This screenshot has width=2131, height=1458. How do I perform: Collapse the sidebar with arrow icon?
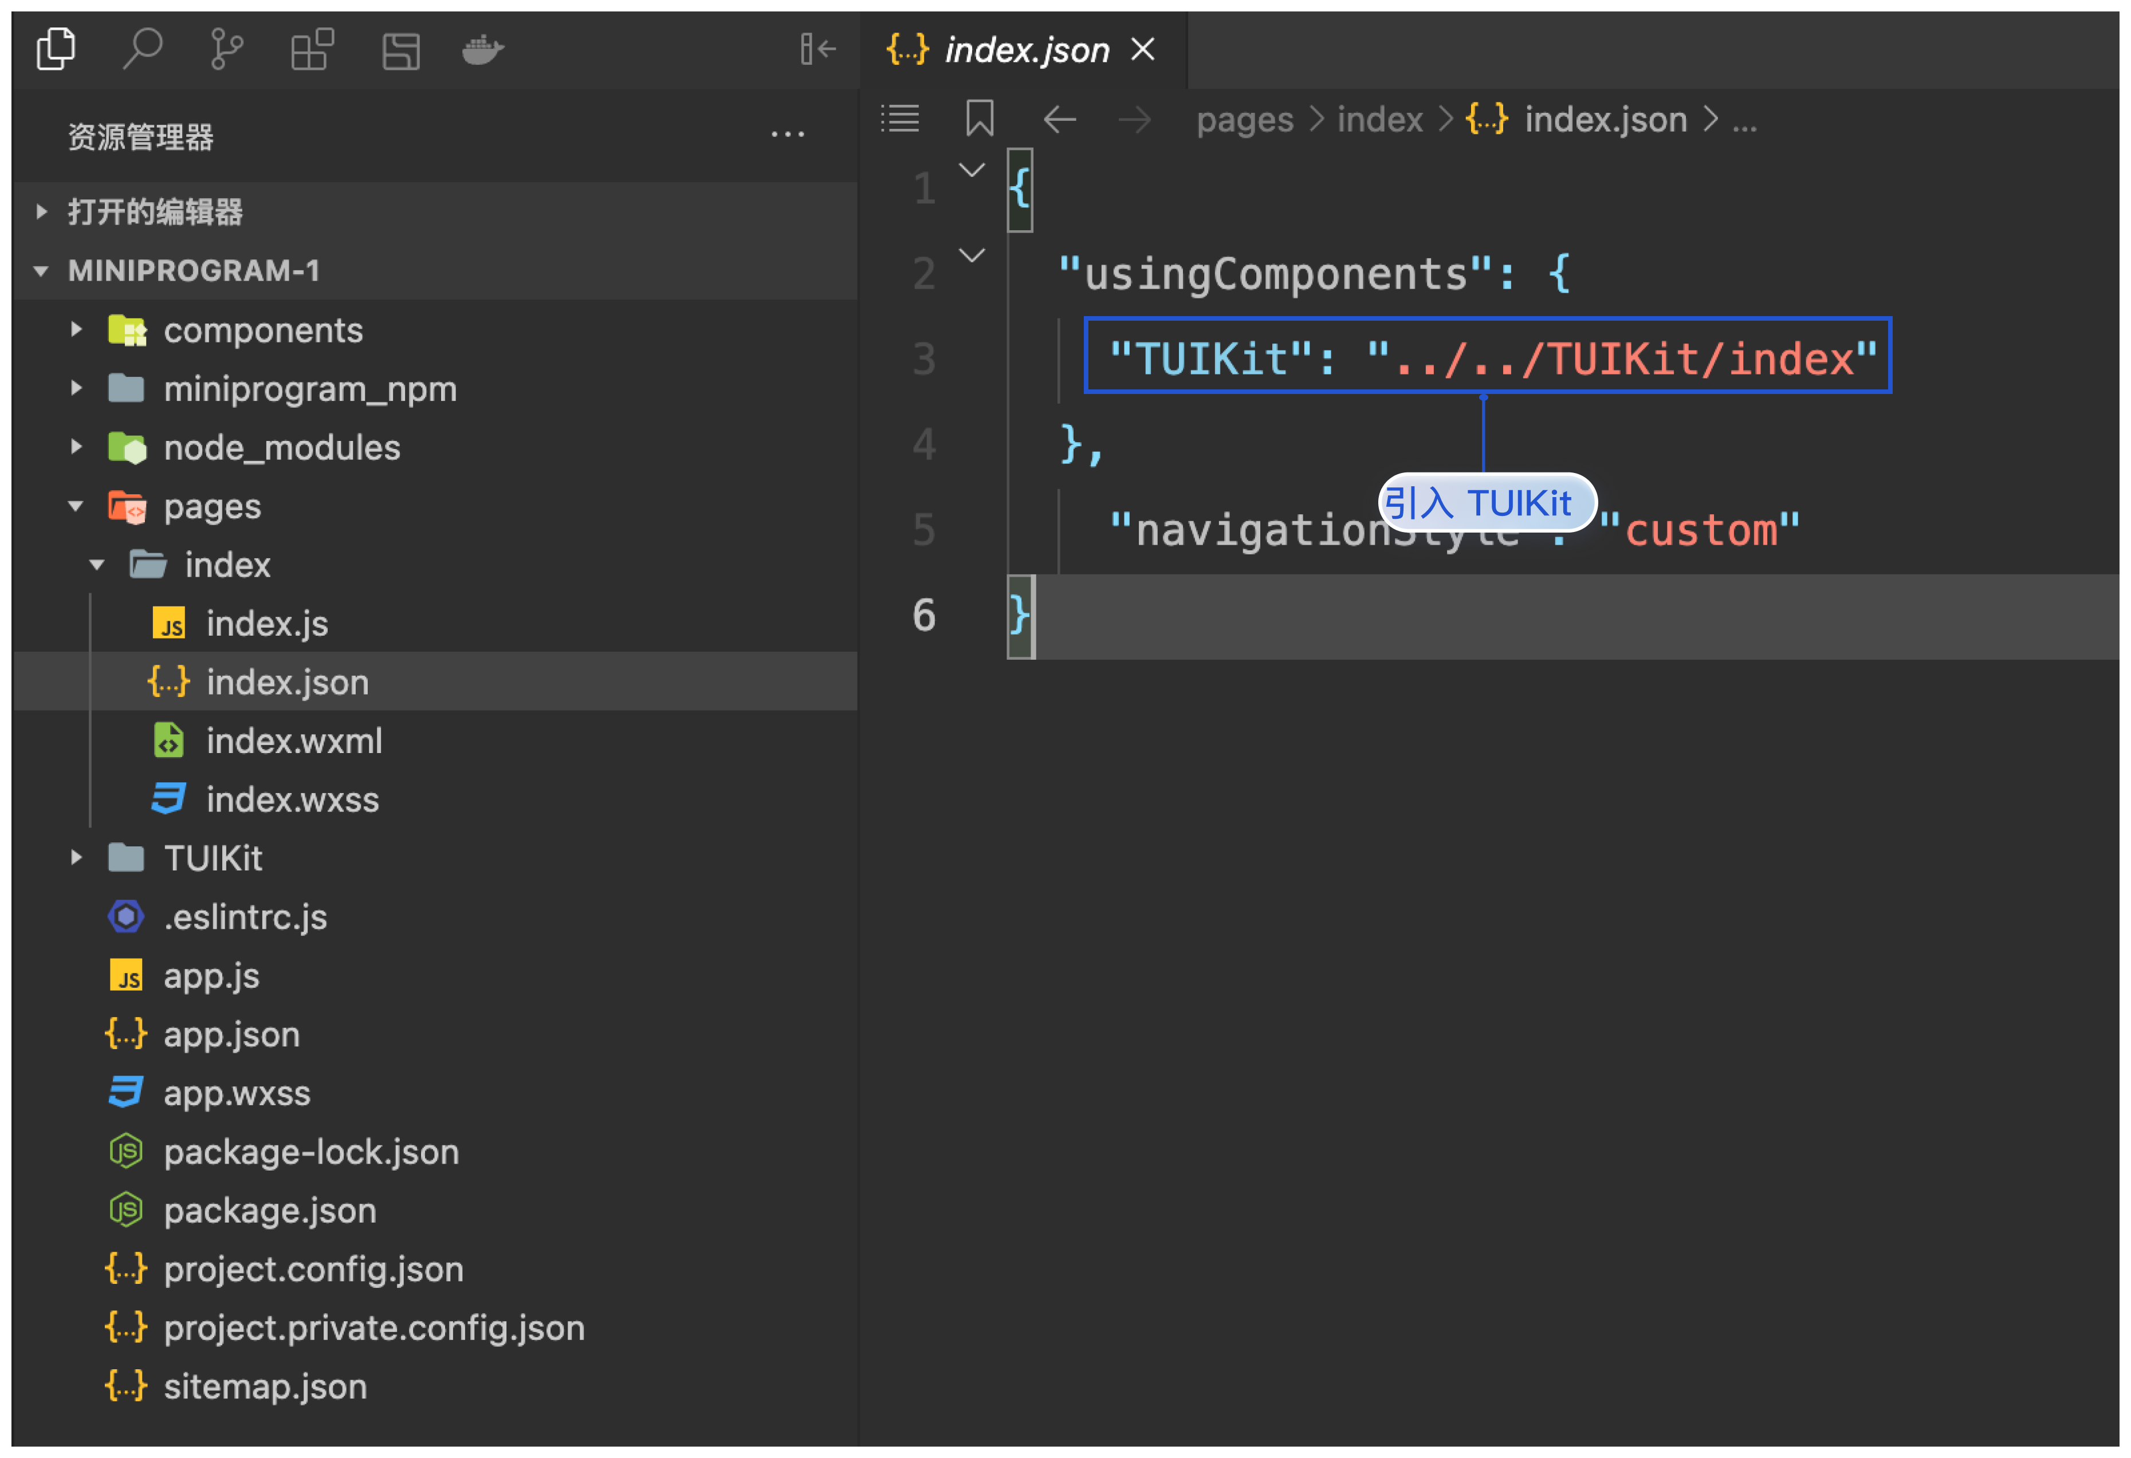coord(817,49)
